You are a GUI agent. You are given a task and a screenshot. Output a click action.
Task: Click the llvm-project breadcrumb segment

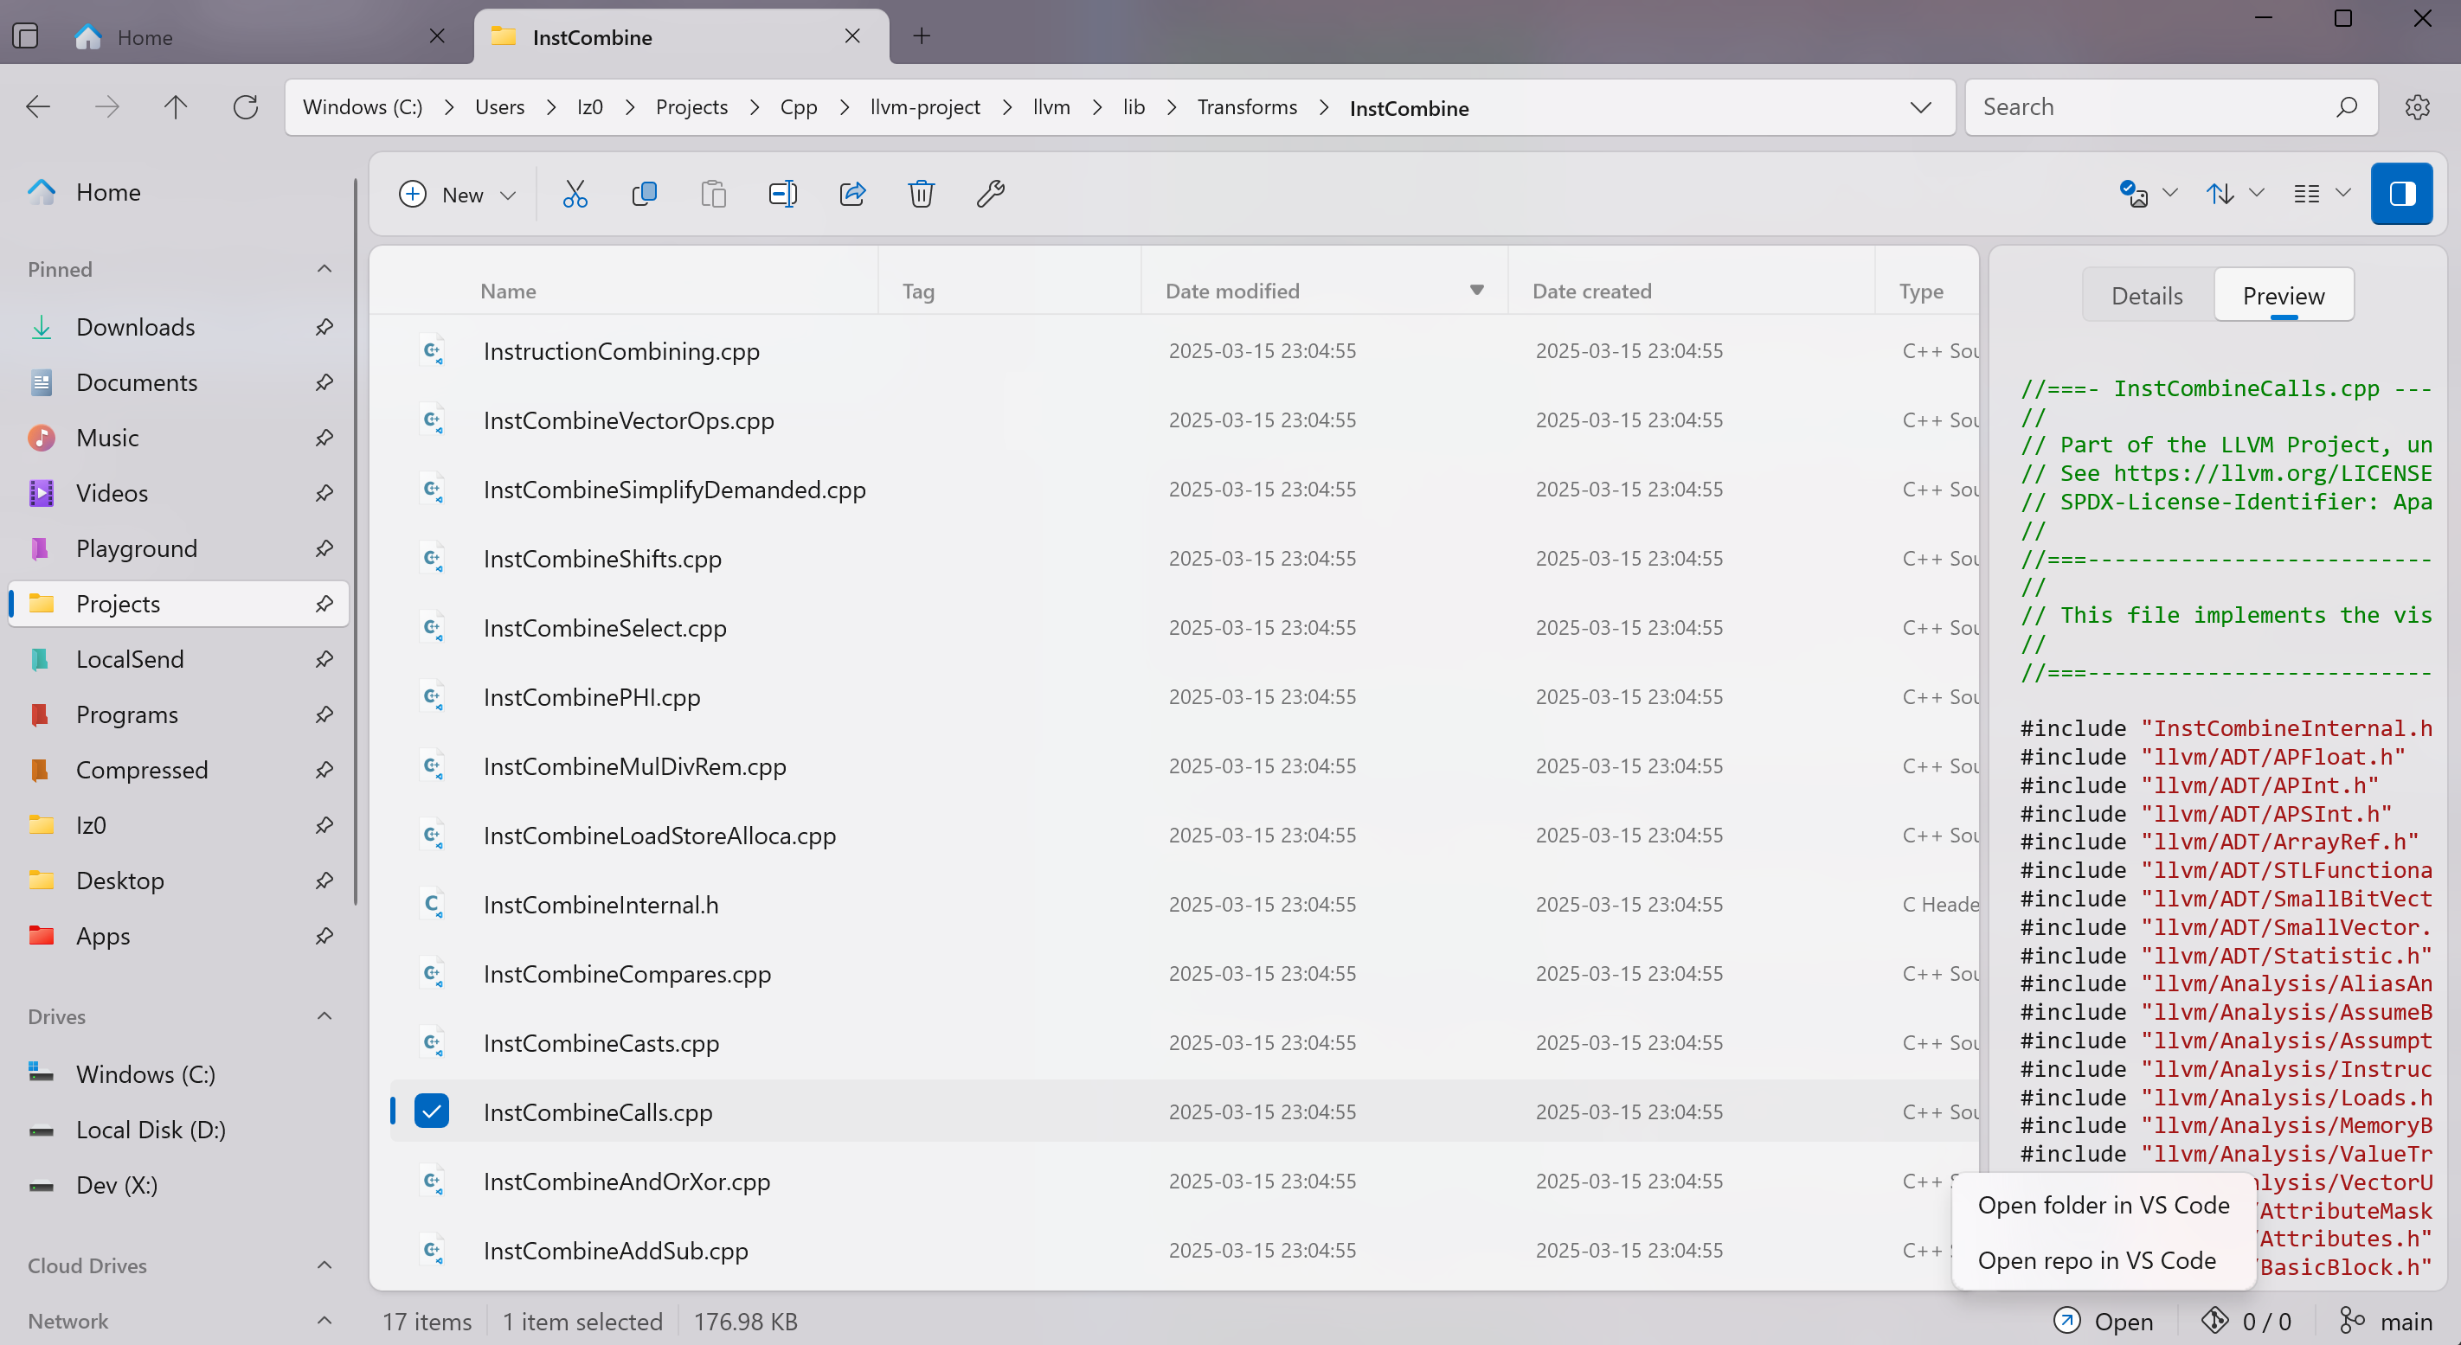[x=924, y=107]
